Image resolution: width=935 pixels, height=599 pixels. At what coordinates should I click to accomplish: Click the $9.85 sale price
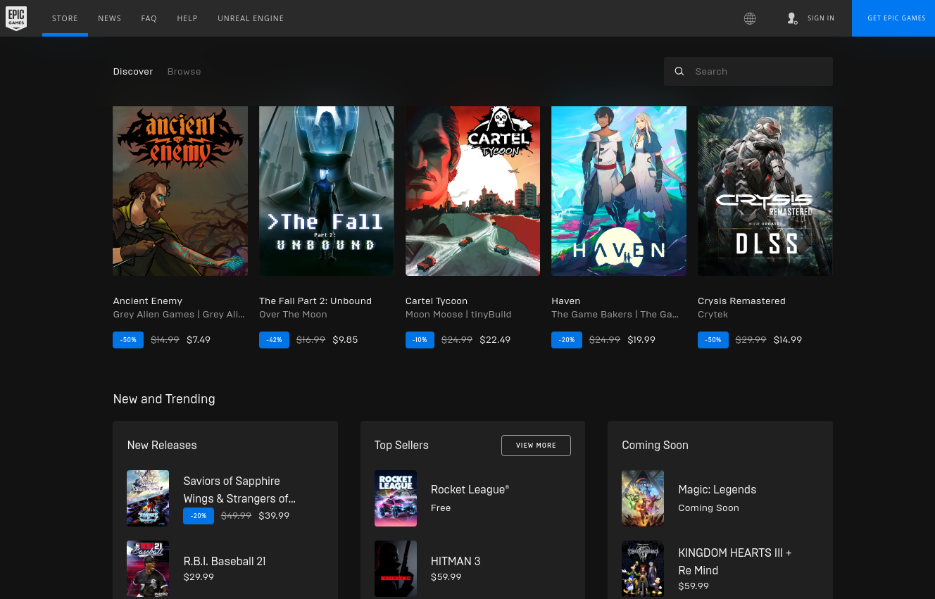(345, 339)
